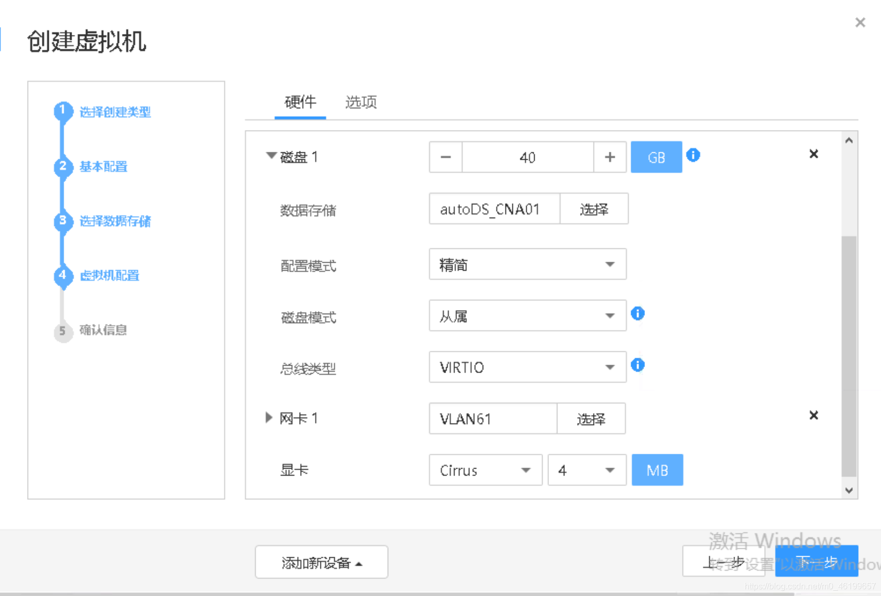Screen dimensions: 881x596
Task: Collapse the 磁盘 1 section
Action: pos(271,156)
